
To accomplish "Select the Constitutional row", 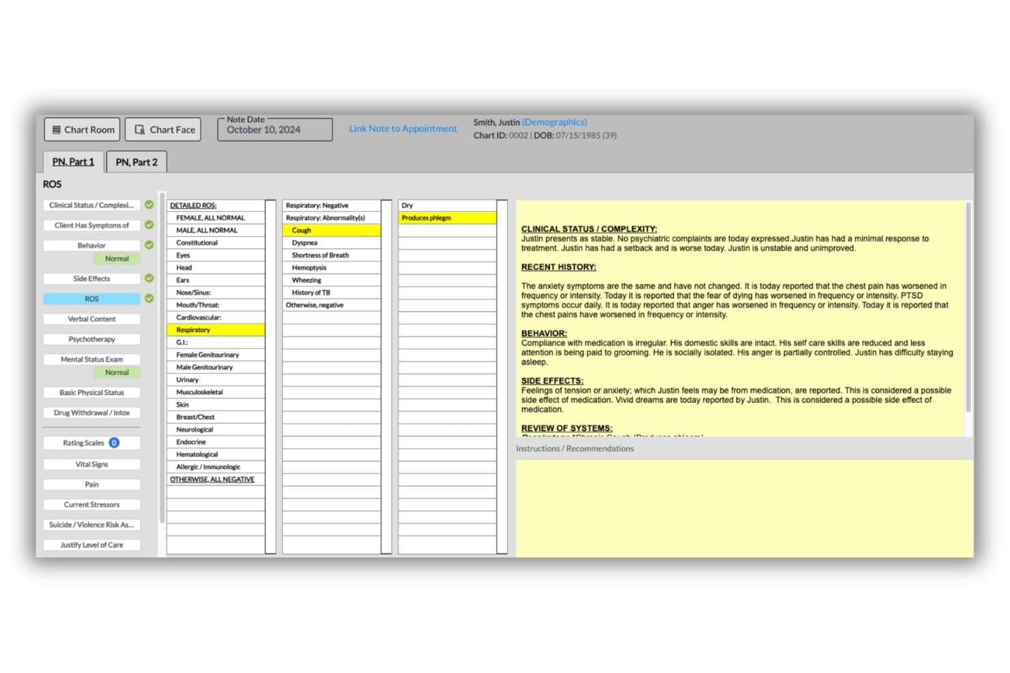I will (216, 243).
